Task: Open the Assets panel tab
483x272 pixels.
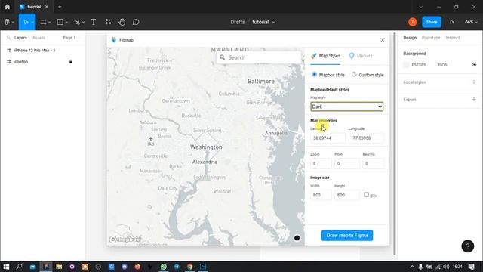Action: pyautogui.click(x=38, y=38)
